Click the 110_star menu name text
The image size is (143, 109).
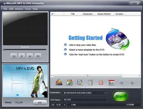19,102
